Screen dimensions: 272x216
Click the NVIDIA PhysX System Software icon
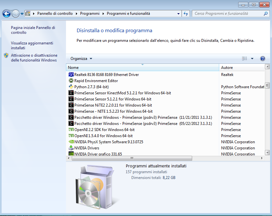pos(71,142)
